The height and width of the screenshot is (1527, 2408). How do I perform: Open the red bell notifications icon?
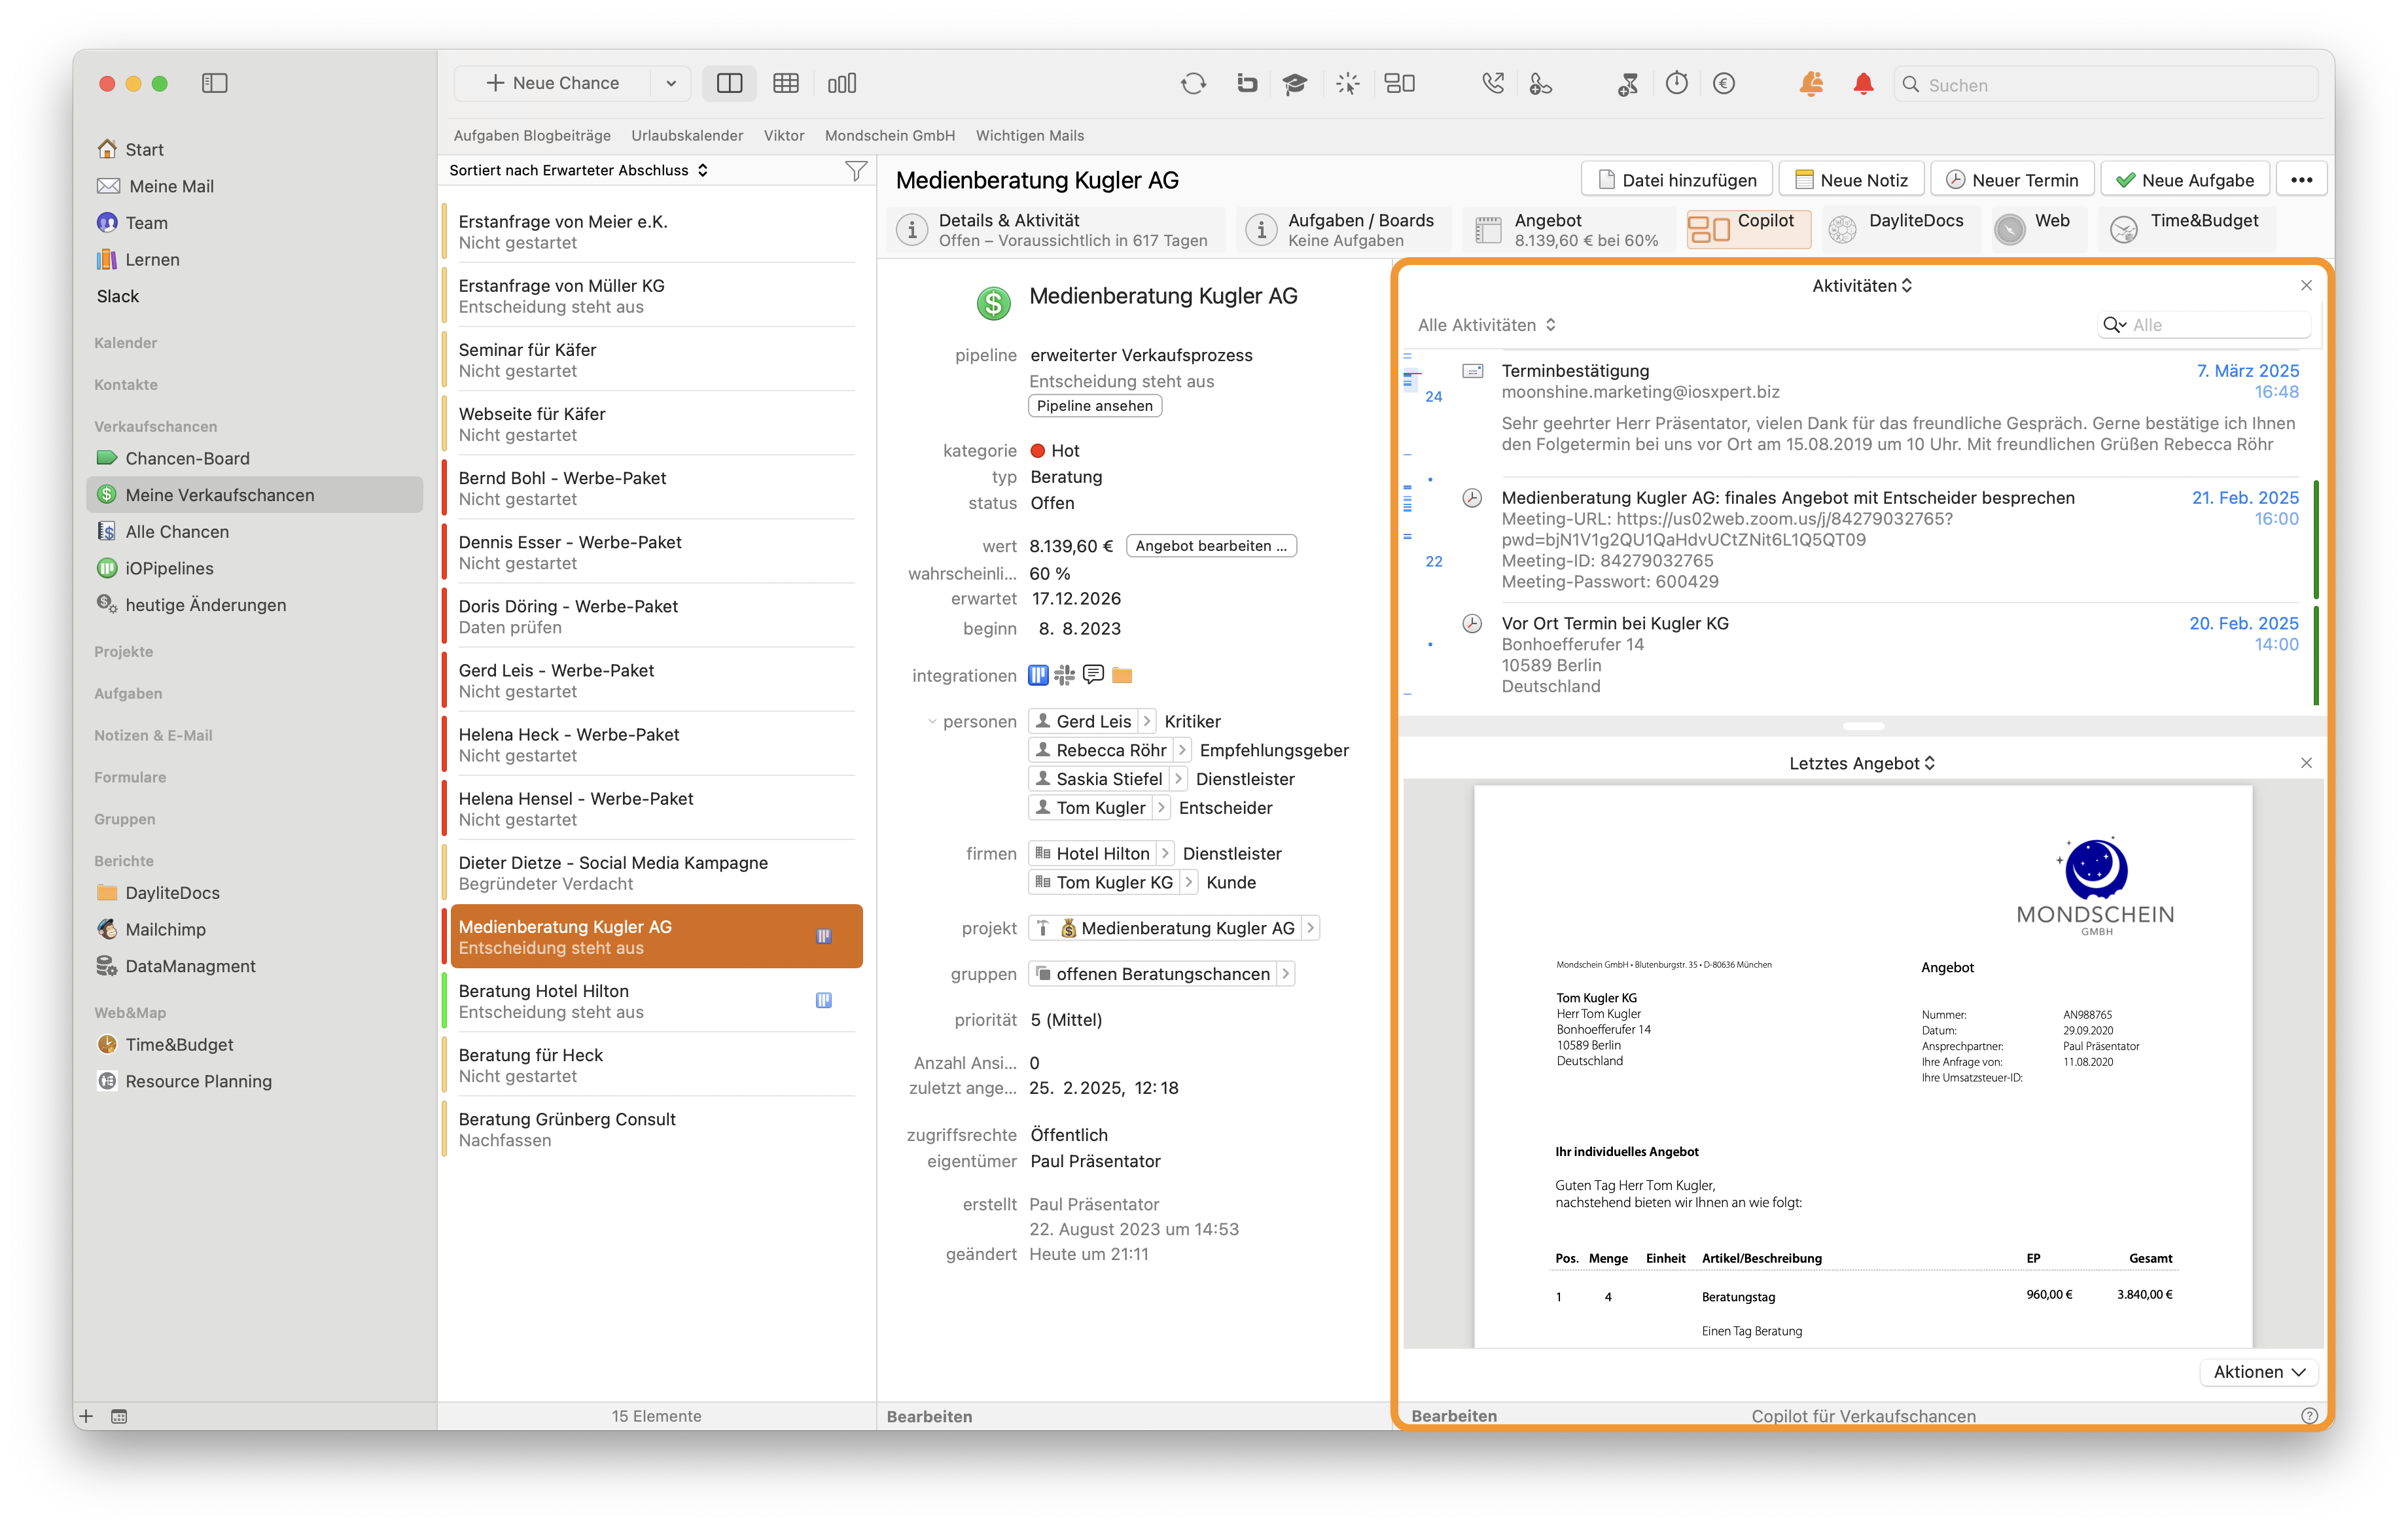coord(1863,84)
